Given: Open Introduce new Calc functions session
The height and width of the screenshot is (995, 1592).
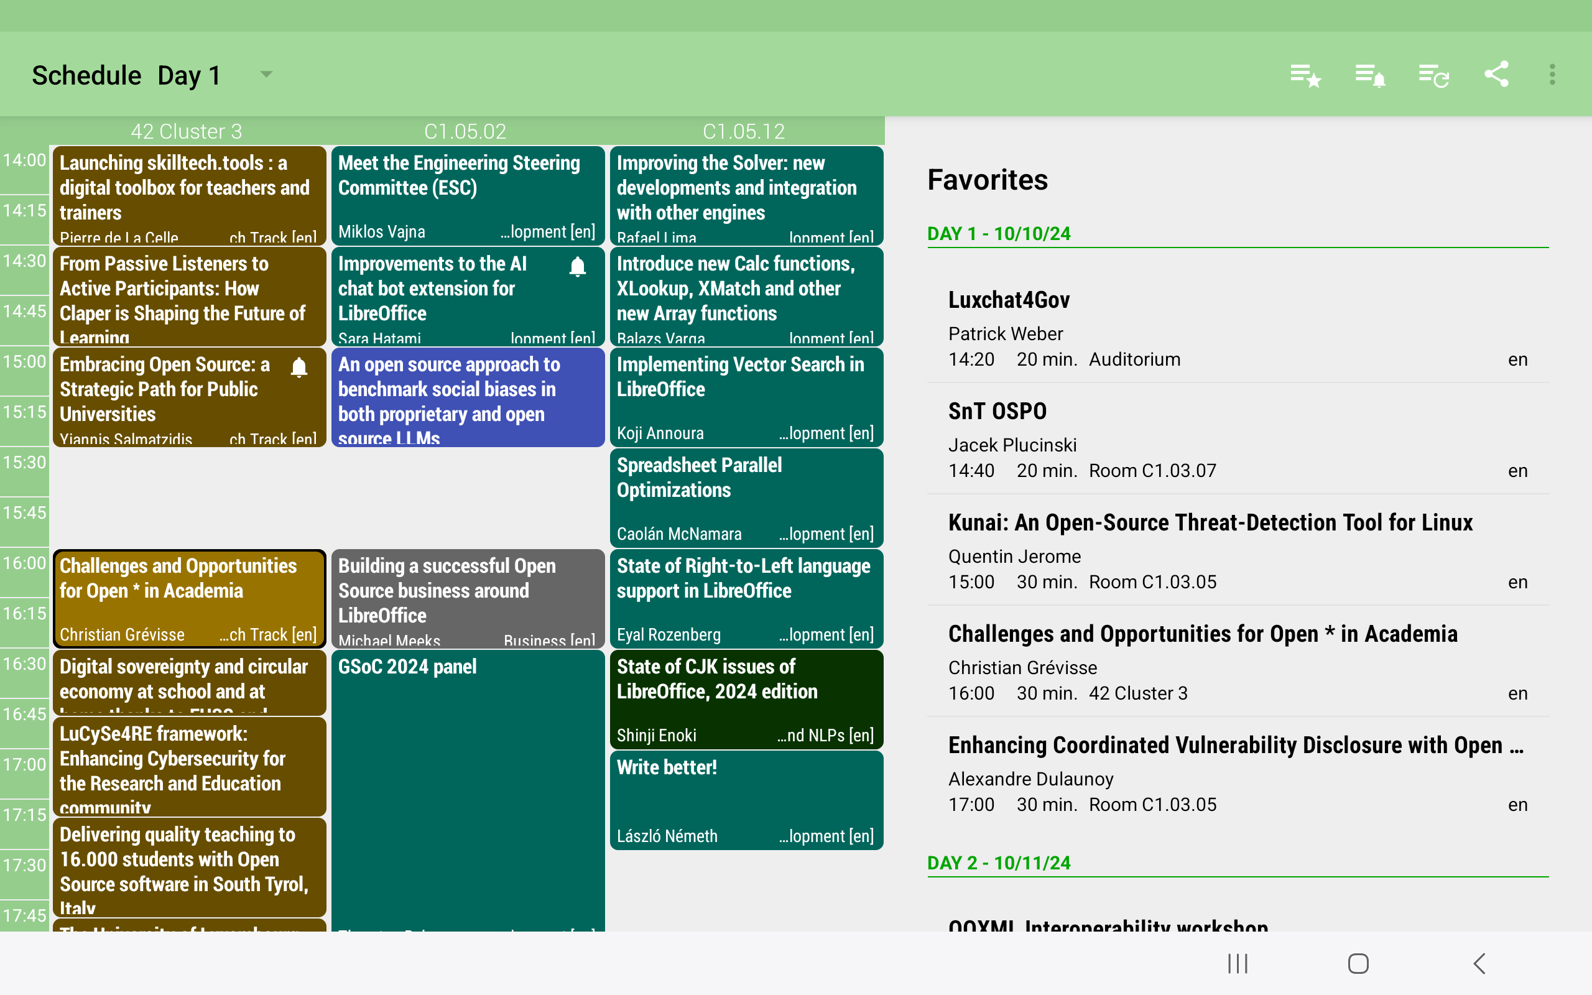Looking at the screenshot, I should coord(747,296).
